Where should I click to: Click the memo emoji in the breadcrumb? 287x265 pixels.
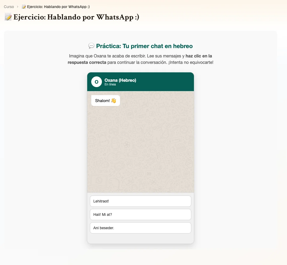tap(24, 7)
